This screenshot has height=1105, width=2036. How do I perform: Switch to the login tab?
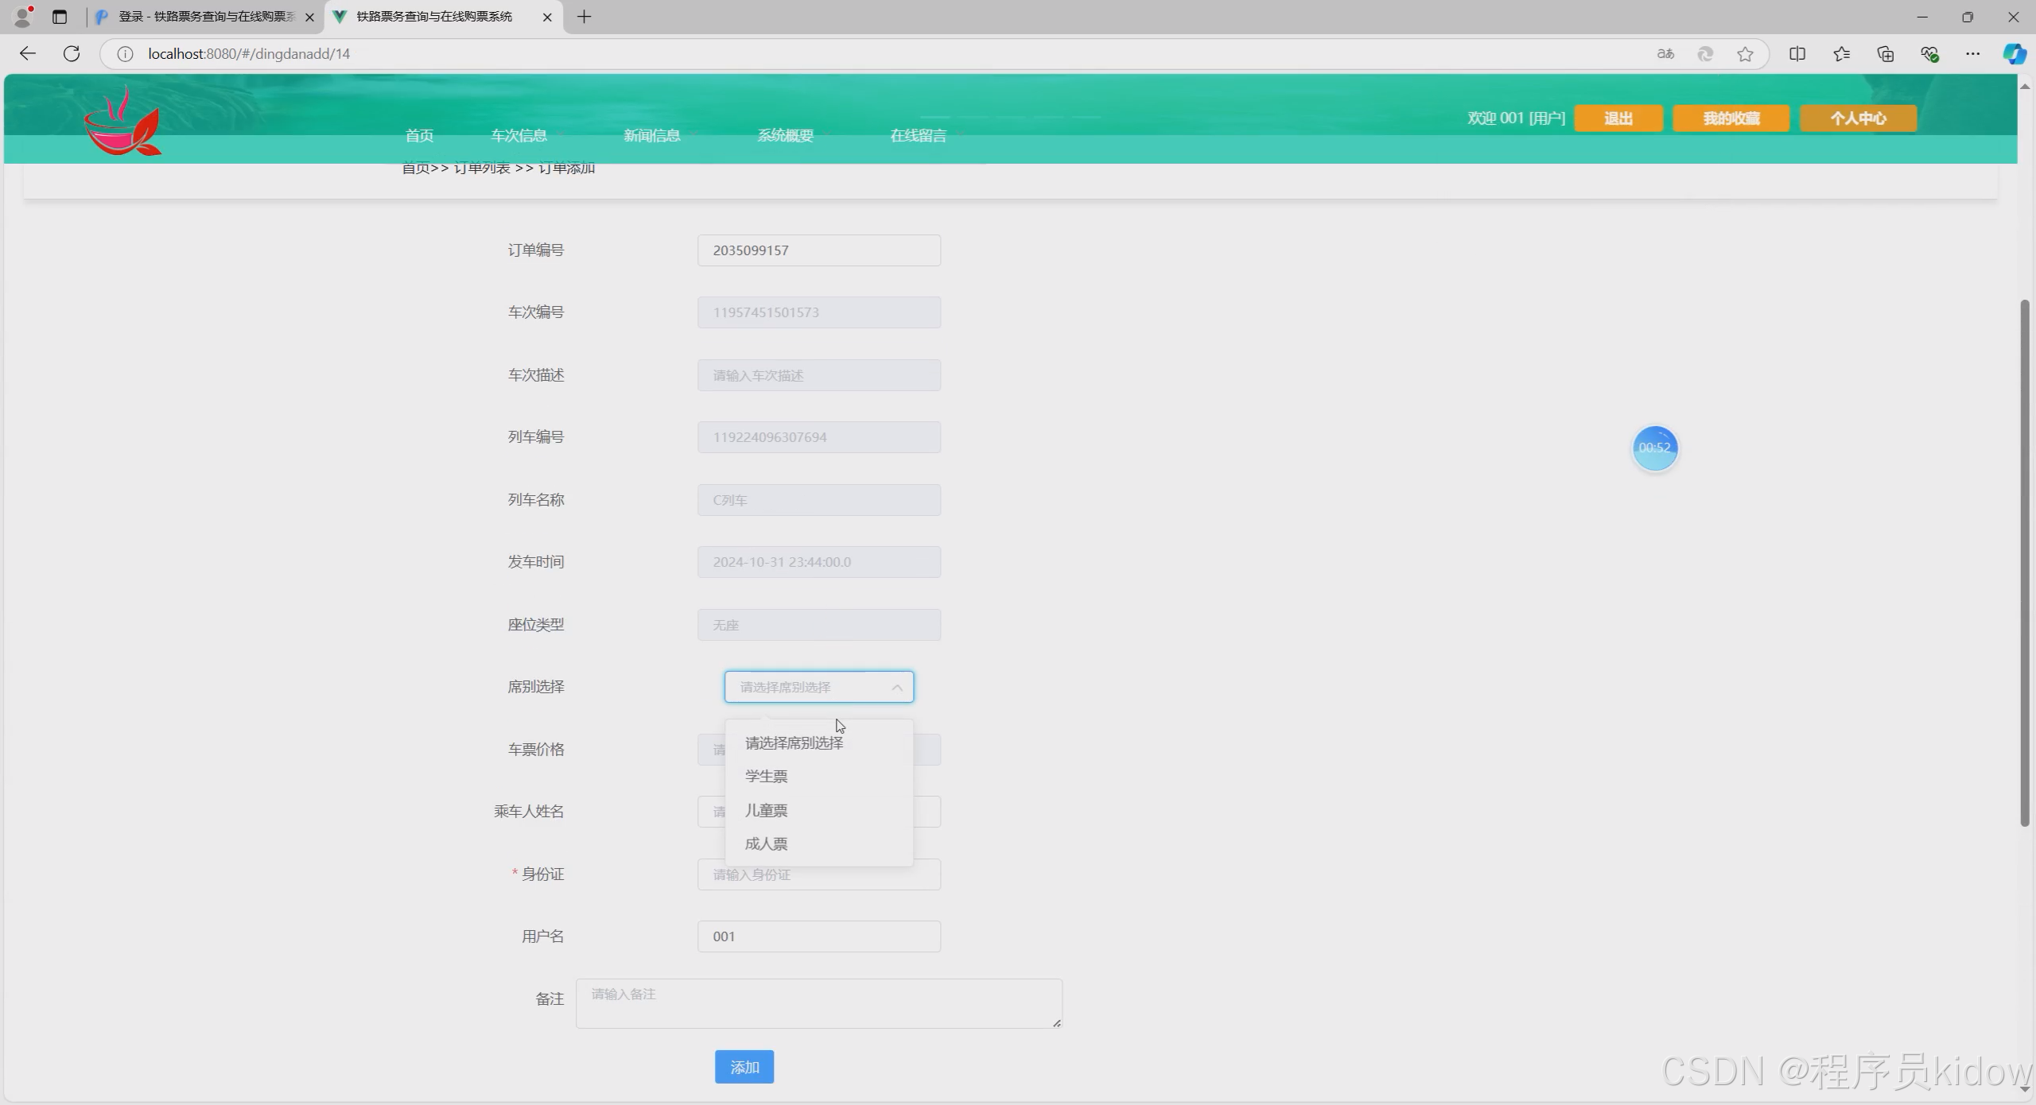point(205,17)
